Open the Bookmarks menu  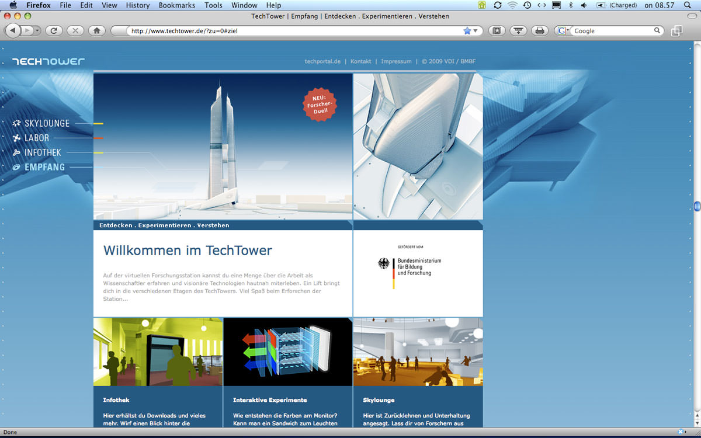[x=177, y=5]
